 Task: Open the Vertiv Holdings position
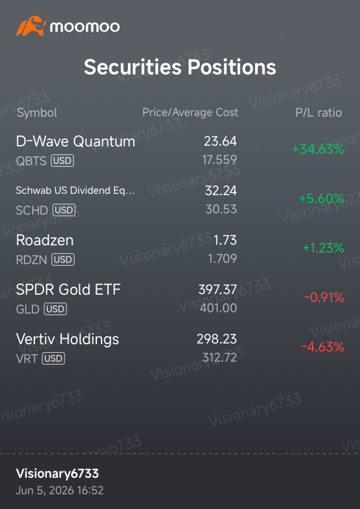[180, 348]
